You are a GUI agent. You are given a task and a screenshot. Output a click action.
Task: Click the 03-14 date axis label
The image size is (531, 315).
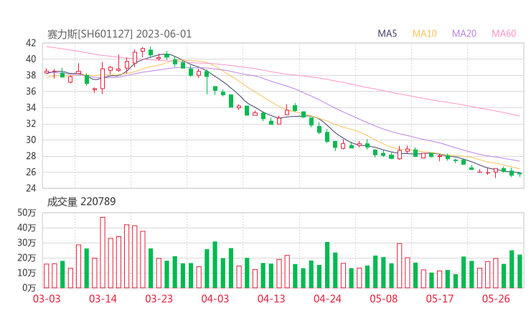tap(103, 299)
